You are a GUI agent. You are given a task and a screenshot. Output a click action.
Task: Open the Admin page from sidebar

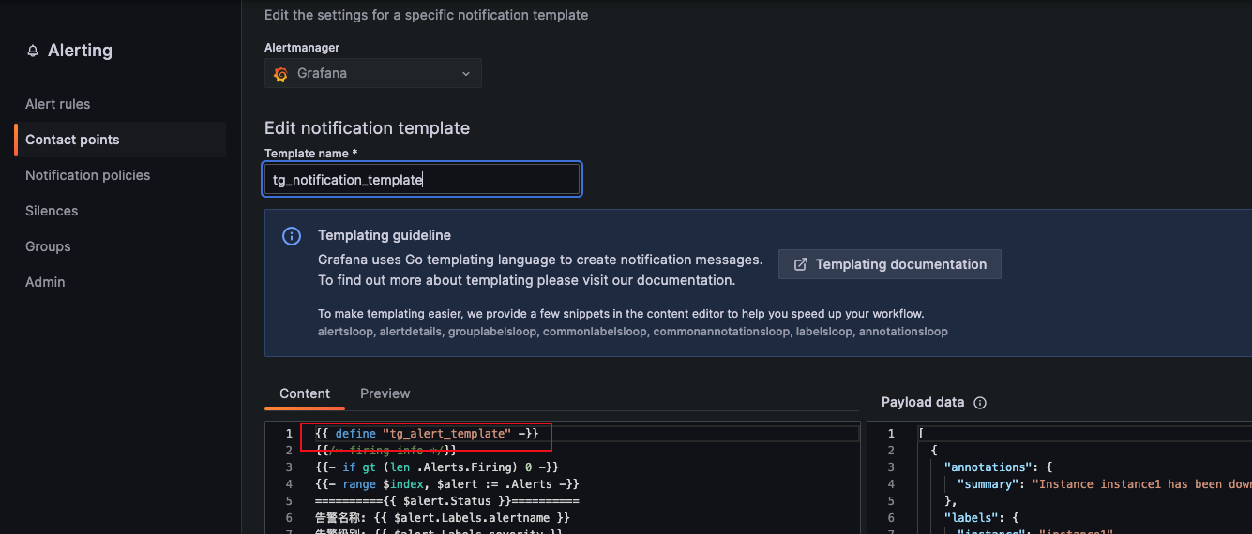coord(45,282)
